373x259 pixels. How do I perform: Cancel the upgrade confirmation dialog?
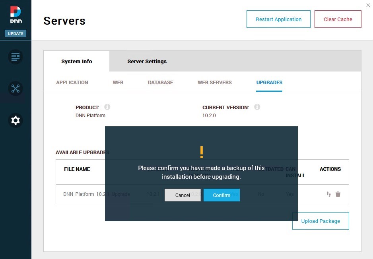[x=183, y=195]
